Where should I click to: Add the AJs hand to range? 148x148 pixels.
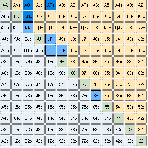click(x=39, y=5)
